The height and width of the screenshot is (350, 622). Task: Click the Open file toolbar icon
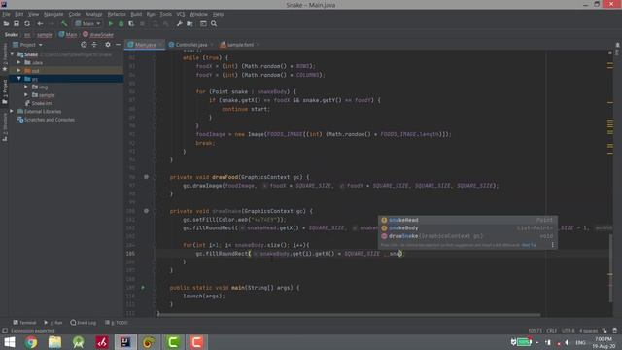pos(6,23)
